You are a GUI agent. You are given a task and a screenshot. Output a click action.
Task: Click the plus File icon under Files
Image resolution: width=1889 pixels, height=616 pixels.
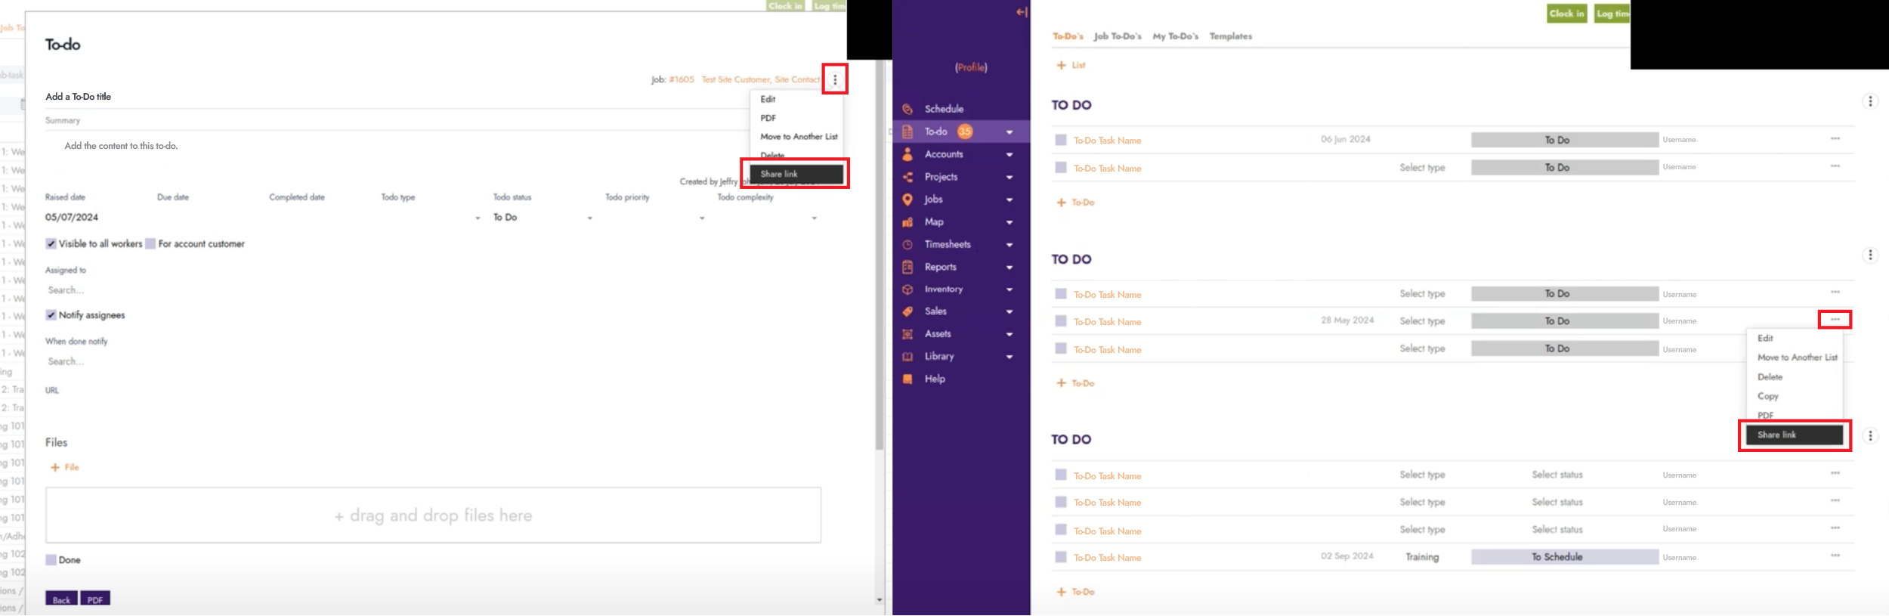point(54,468)
